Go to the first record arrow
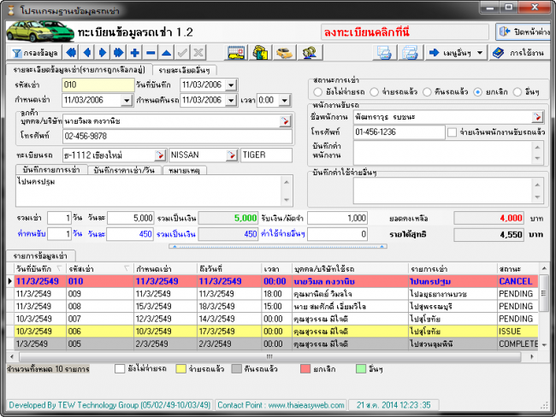The width and height of the screenshot is (556, 417). [72, 53]
